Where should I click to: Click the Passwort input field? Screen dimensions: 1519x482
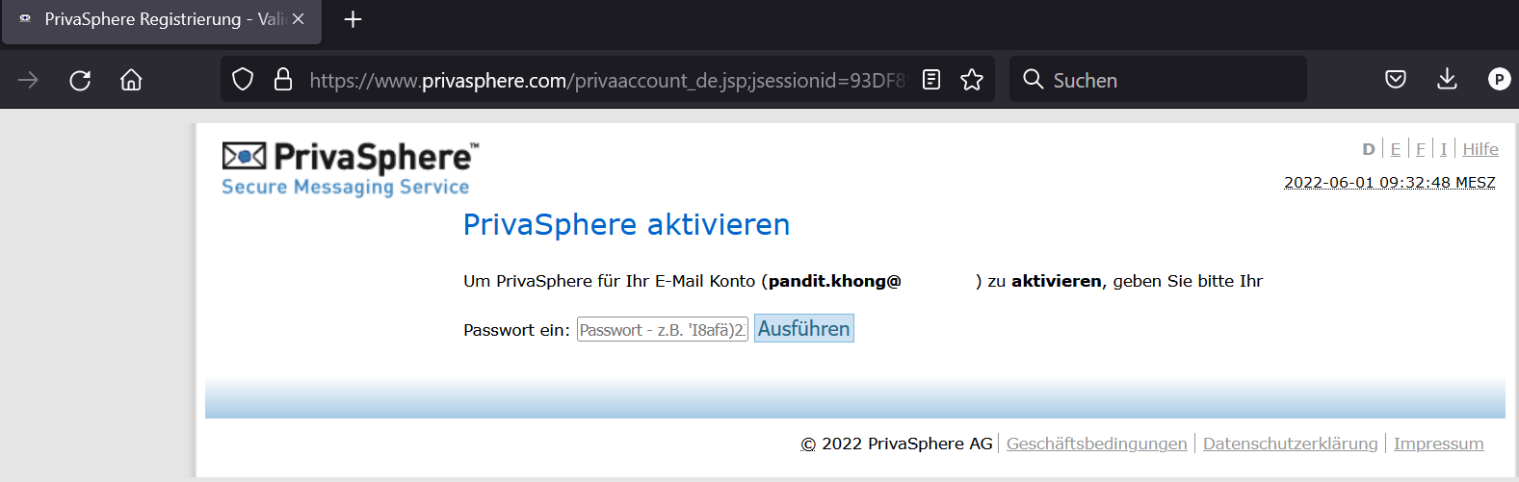tap(662, 330)
